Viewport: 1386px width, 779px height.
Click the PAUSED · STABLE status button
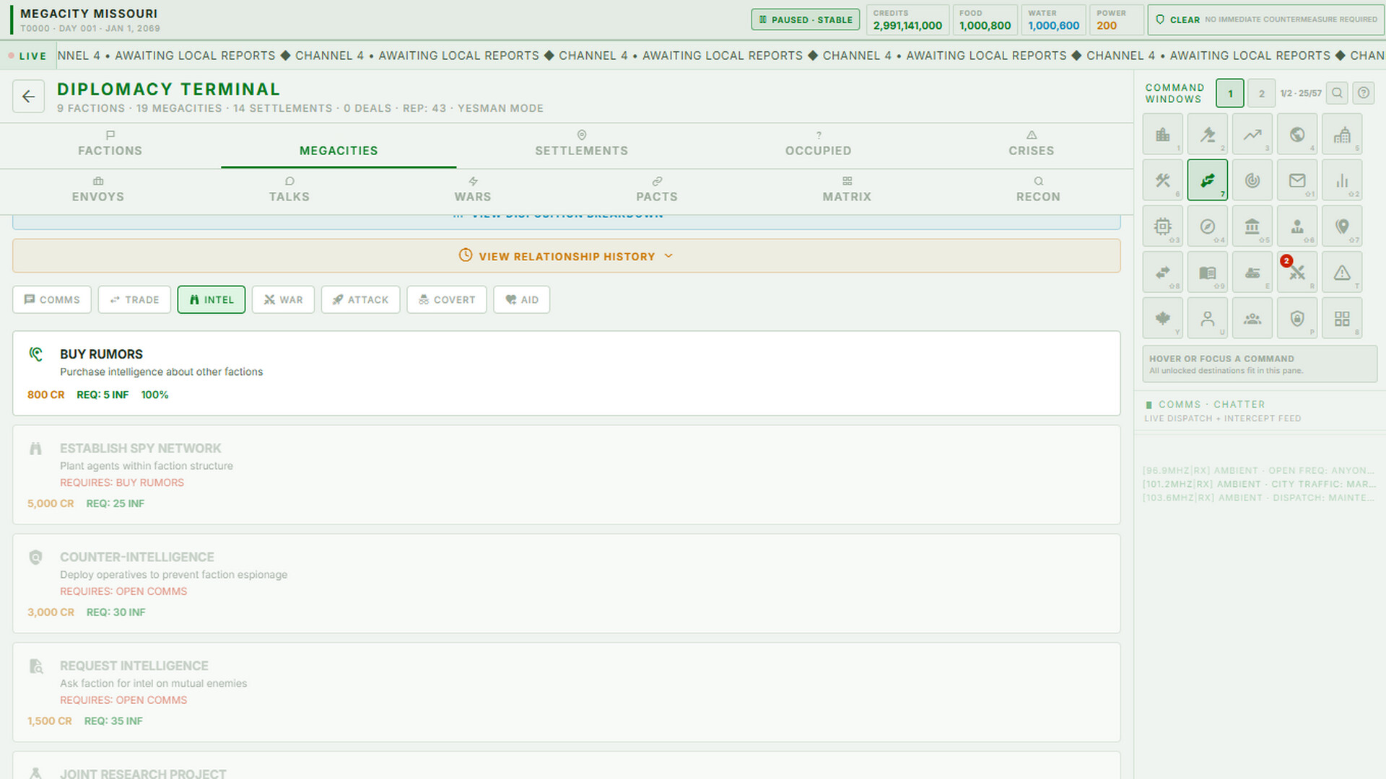click(x=806, y=19)
